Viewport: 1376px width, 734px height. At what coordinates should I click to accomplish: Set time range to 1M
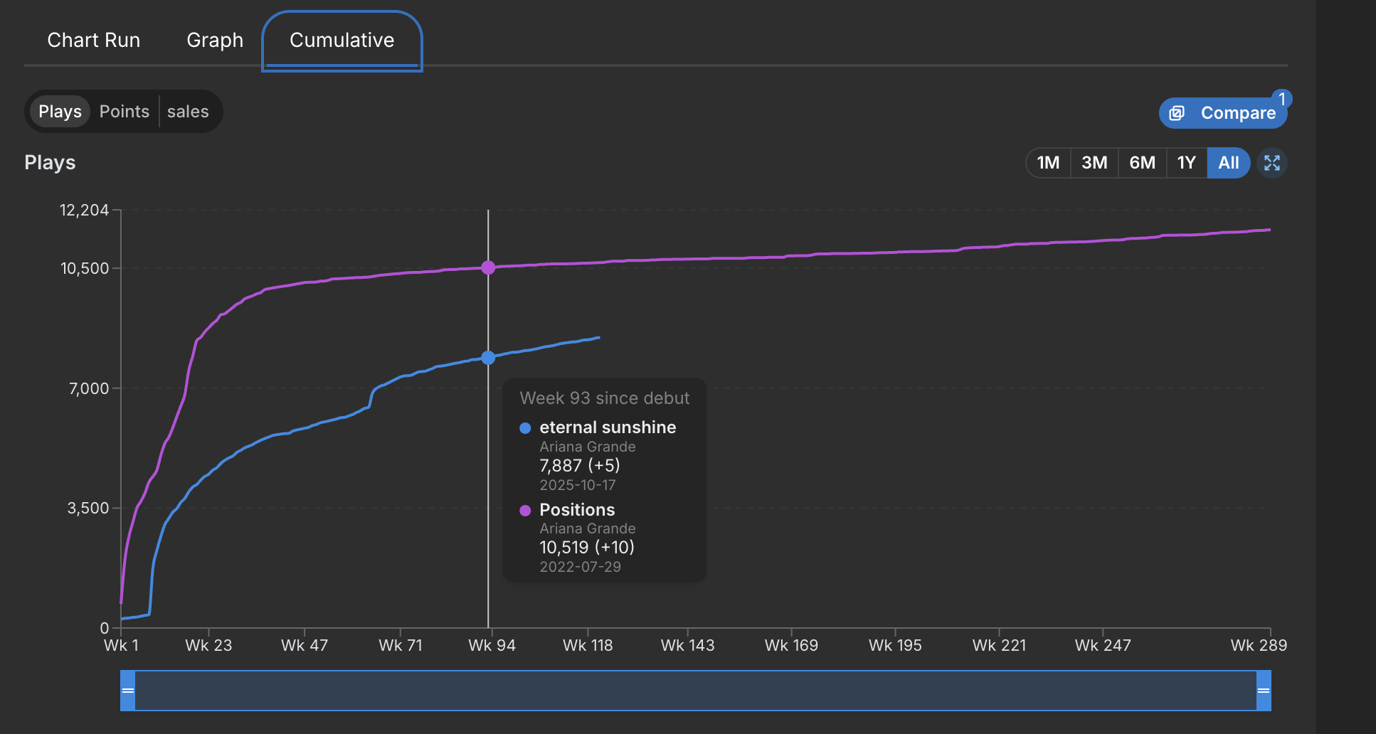click(1048, 163)
